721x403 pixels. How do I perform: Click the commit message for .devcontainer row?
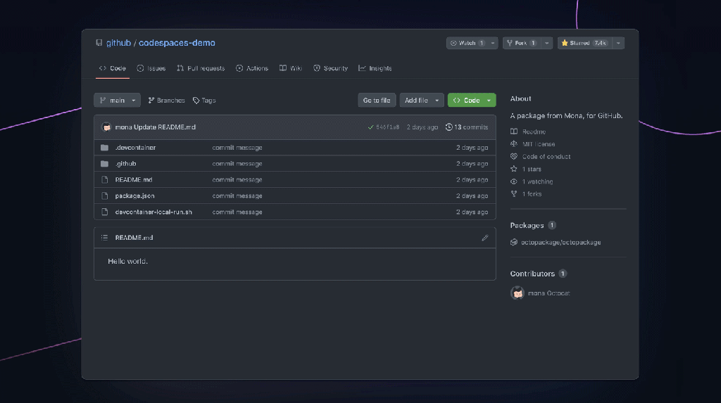(237, 148)
